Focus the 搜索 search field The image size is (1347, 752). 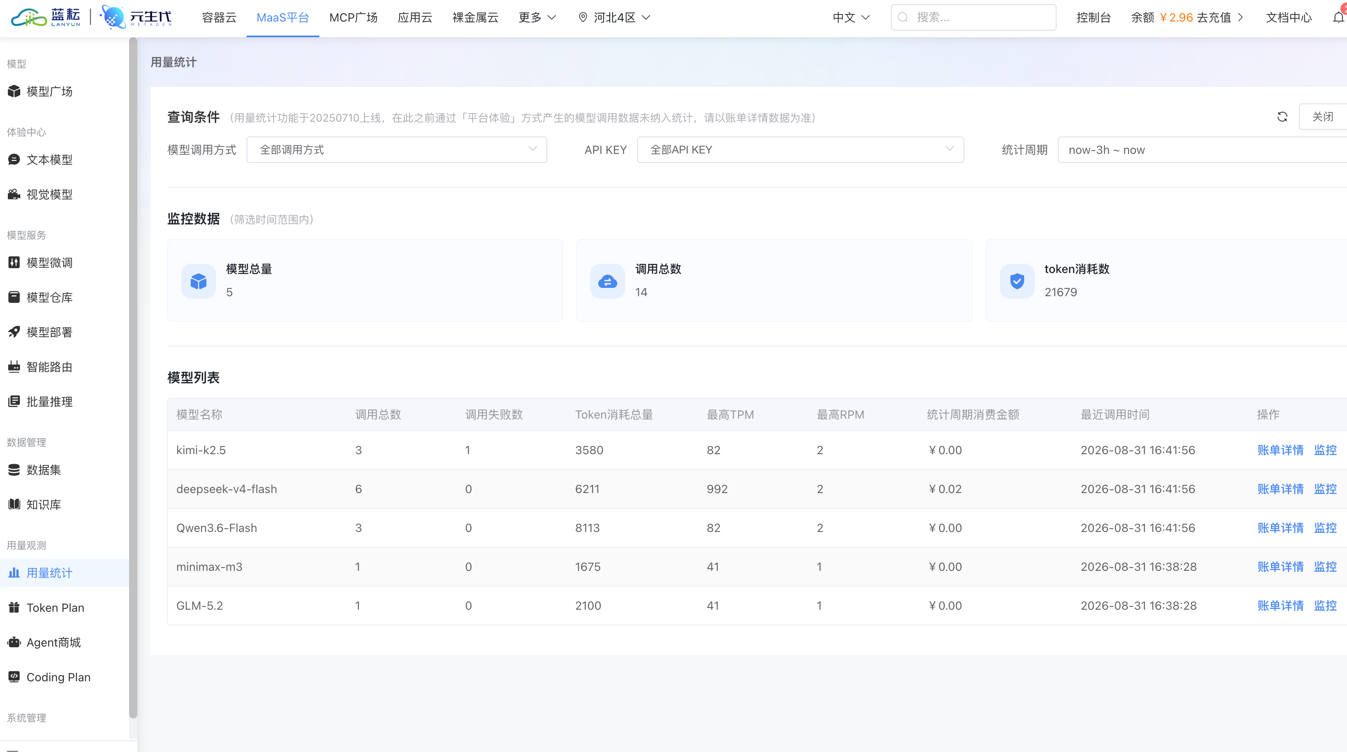pyautogui.click(x=974, y=17)
